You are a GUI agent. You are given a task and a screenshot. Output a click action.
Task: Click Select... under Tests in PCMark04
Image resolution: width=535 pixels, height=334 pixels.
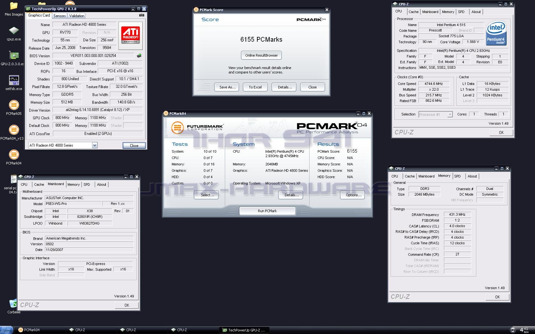[206, 195]
